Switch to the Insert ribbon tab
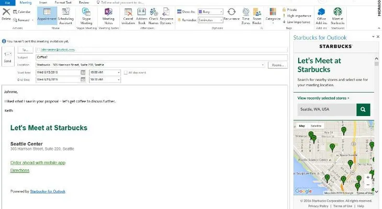This screenshot has width=382, height=209. pos(43,3)
